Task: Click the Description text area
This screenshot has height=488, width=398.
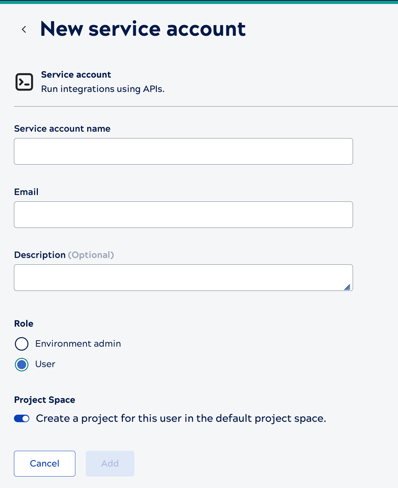Action: coord(183,277)
